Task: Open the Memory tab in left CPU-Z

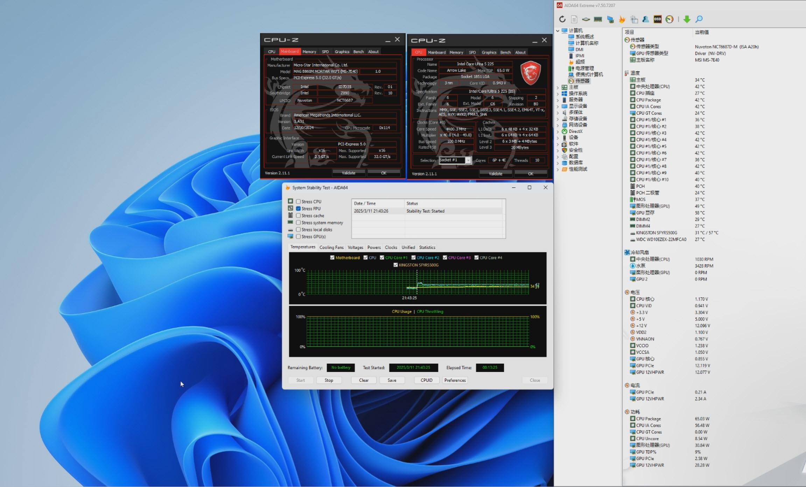Action: [309, 51]
